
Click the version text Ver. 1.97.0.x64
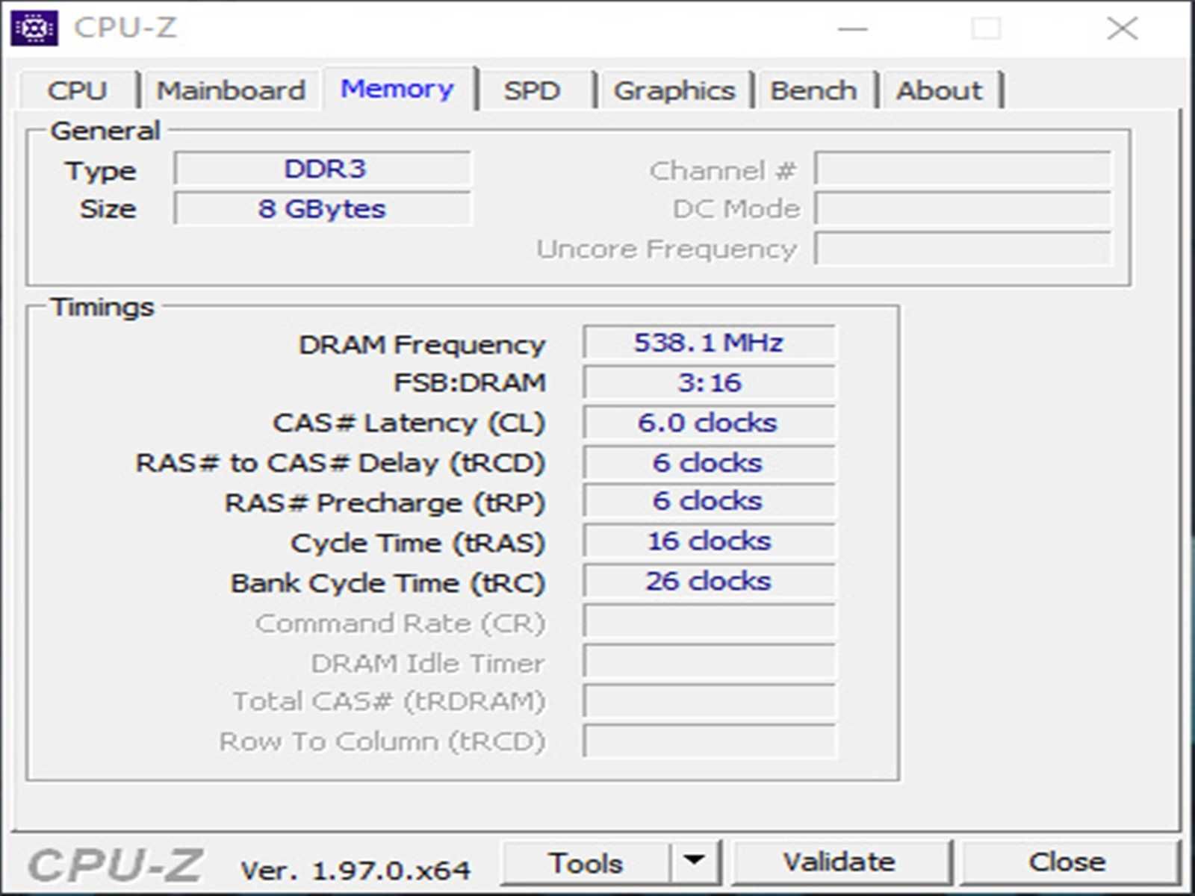[x=356, y=870]
